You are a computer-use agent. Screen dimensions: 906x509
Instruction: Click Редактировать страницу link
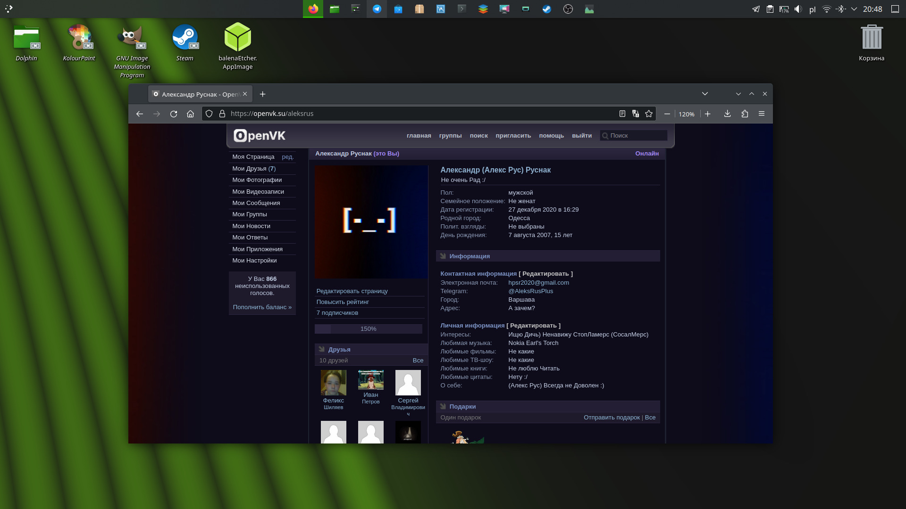pyautogui.click(x=352, y=291)
